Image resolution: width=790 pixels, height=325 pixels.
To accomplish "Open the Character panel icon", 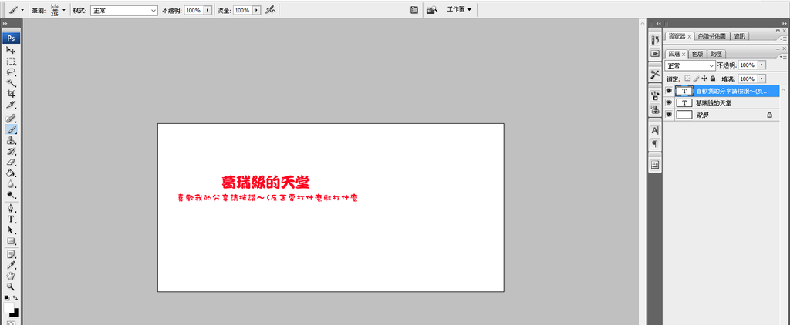I will 655,130.
